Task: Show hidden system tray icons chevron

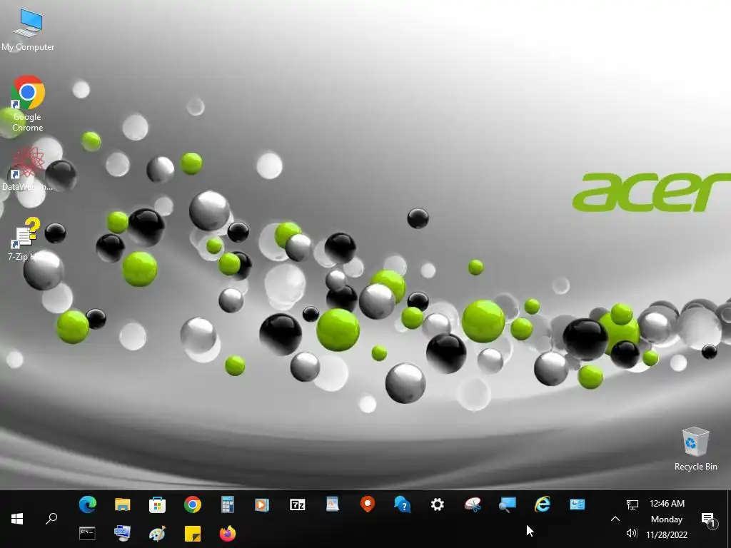Action: [x=615, y=519]
